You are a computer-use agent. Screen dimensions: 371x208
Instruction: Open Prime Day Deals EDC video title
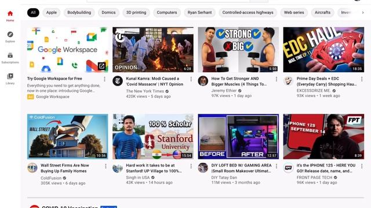326,81
